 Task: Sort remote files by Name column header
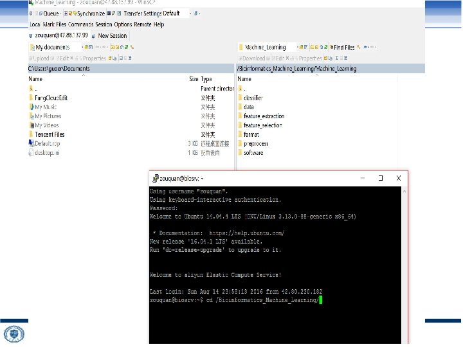tap(244, 79)
